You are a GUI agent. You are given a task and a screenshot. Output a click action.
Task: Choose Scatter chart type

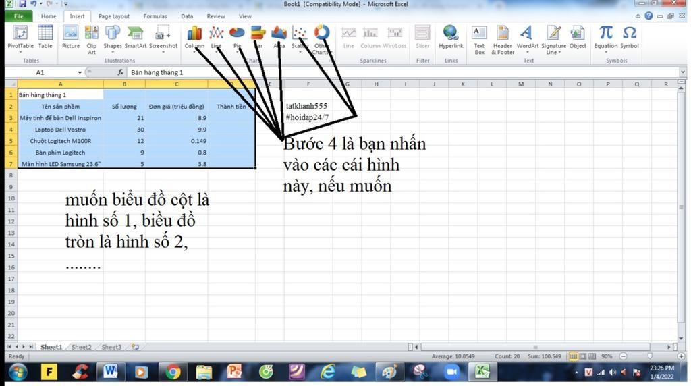point(300,38)
